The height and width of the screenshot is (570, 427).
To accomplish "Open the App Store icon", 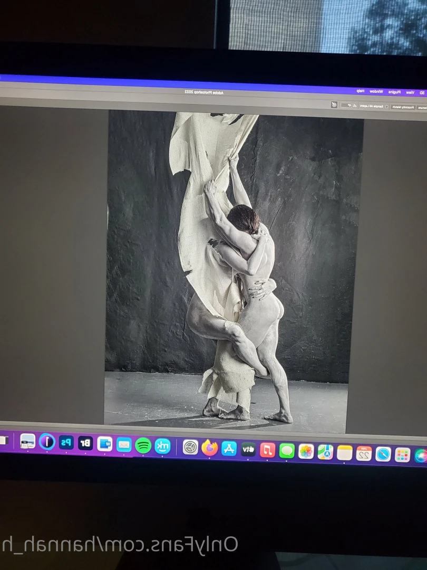I will pos(229,449).
